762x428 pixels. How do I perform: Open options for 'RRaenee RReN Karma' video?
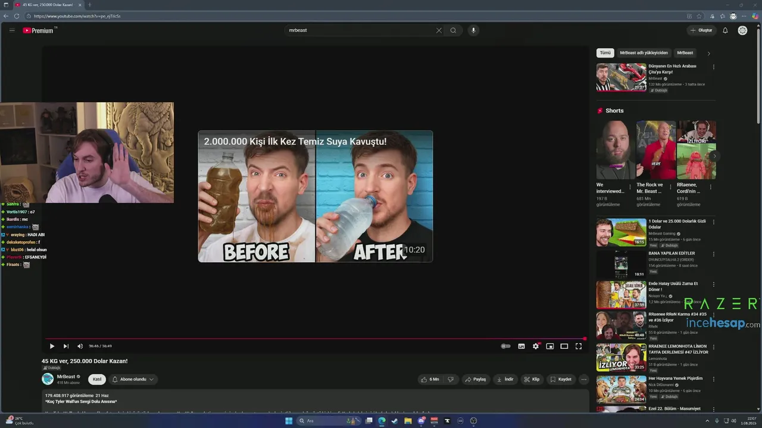point(714,315)
